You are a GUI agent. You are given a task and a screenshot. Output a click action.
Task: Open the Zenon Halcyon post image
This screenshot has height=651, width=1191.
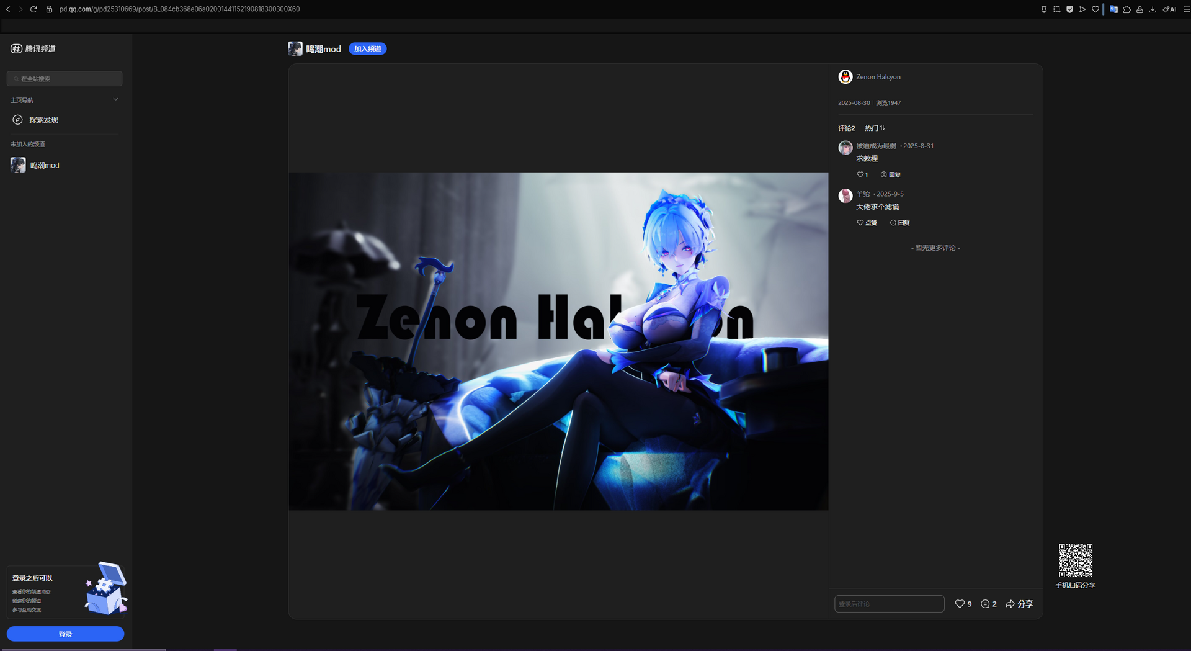click(558, 341)
